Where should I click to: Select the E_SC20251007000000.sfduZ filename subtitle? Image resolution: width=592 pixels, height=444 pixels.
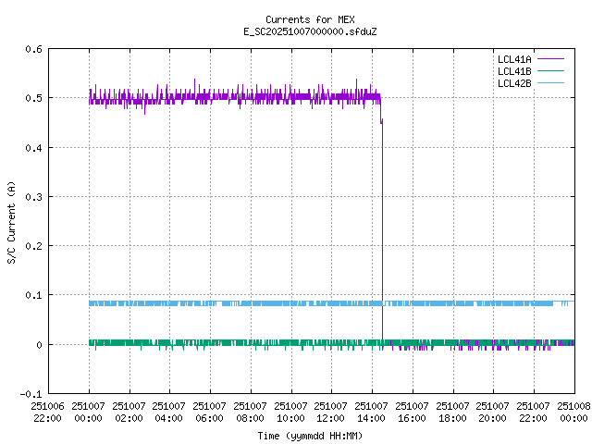(295, 31)
